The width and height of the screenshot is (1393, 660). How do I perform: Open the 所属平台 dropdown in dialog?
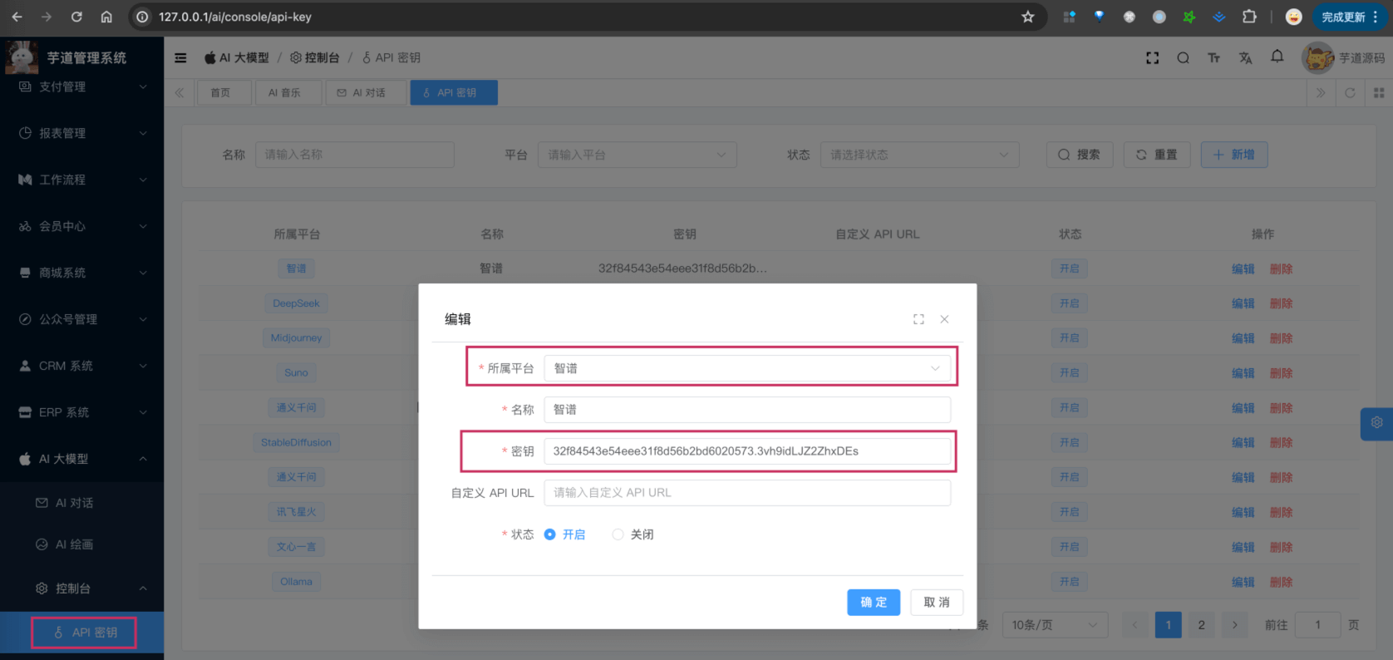click(746, 368)
